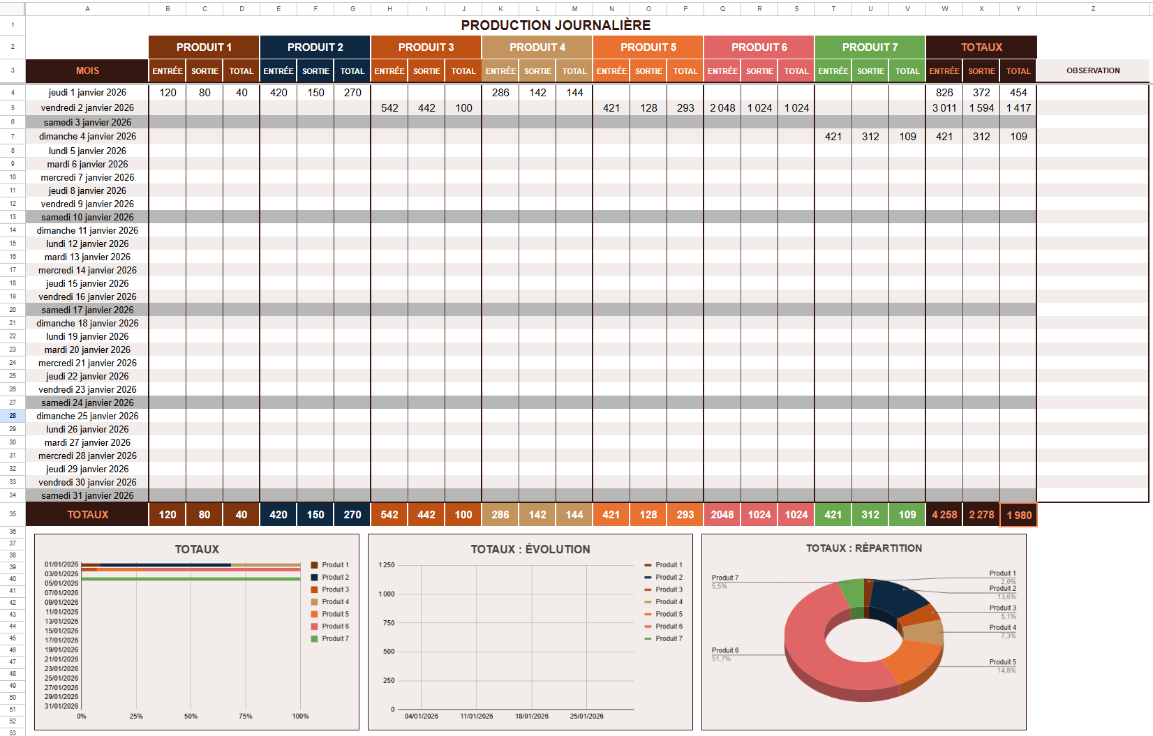Click the grand total cell showing 1 980
Viewport: 1153px width, 736px height.
click(1018, 515)
